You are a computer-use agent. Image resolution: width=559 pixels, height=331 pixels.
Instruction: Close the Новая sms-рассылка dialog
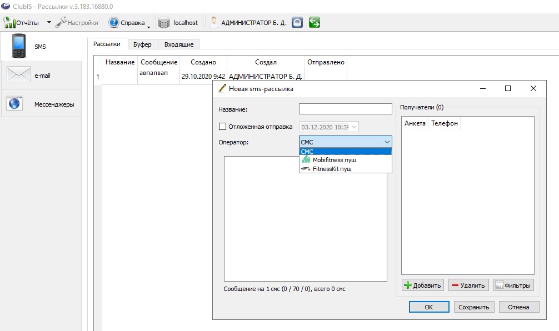click(533, 88)
